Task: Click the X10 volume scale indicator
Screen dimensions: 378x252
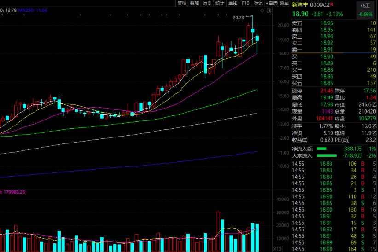Action: coord(277,249)
